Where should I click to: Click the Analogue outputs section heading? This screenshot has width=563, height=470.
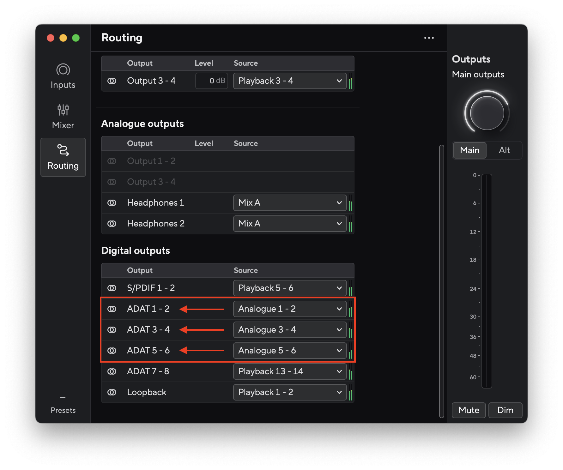(x=142, y=124)
